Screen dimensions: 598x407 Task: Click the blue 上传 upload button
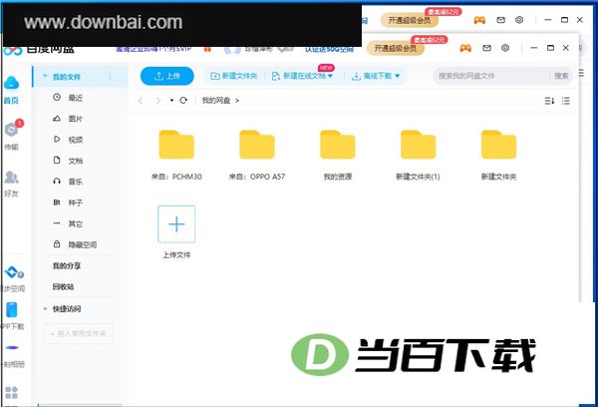(167, 76)
